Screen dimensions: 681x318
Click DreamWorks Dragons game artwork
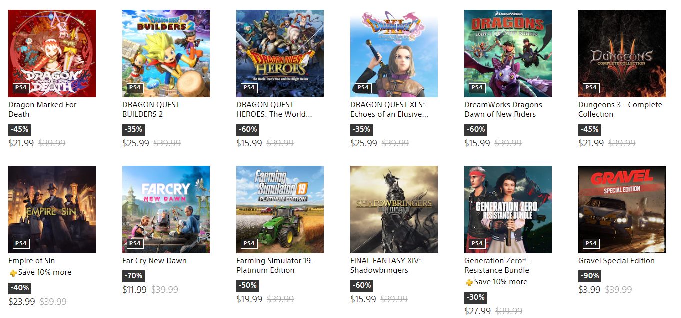pos(508,53)
